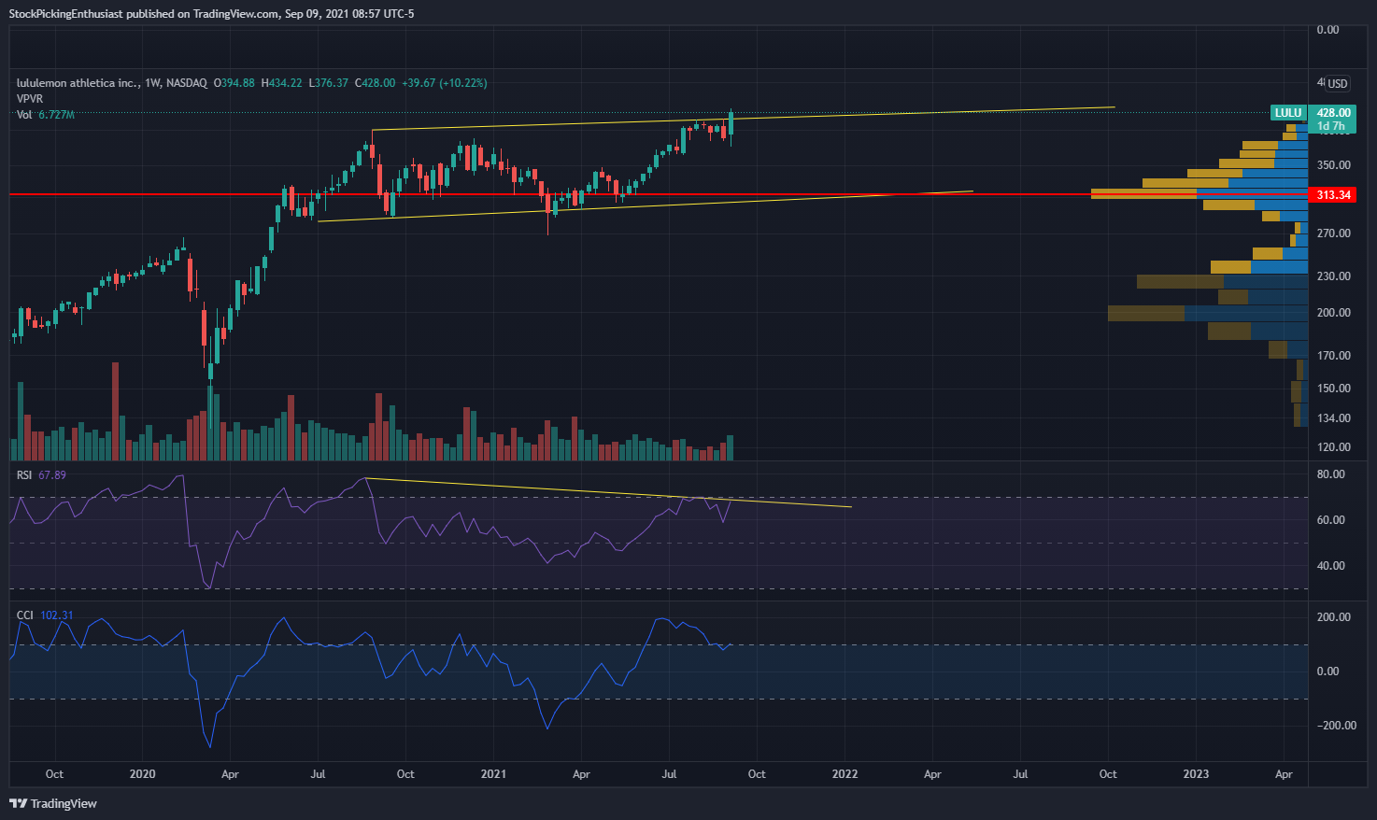This screenshot has height=820, width=1377.
Task: Click the 2021 label on time axis
Action: 493,774
